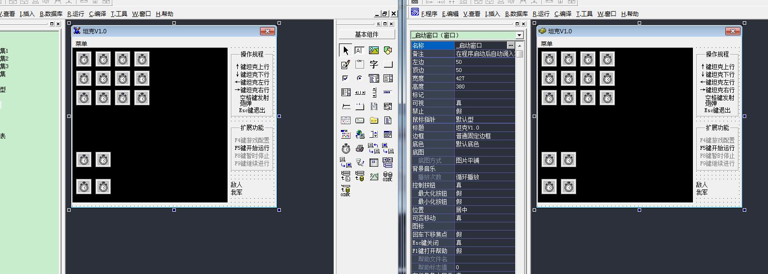Pick the printer component icon
Image resolution: width=768 pixels, height=274 pixels.
(360, 148)
